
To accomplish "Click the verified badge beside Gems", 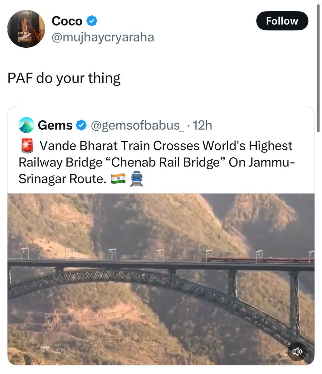I will (x=81, y=125).
